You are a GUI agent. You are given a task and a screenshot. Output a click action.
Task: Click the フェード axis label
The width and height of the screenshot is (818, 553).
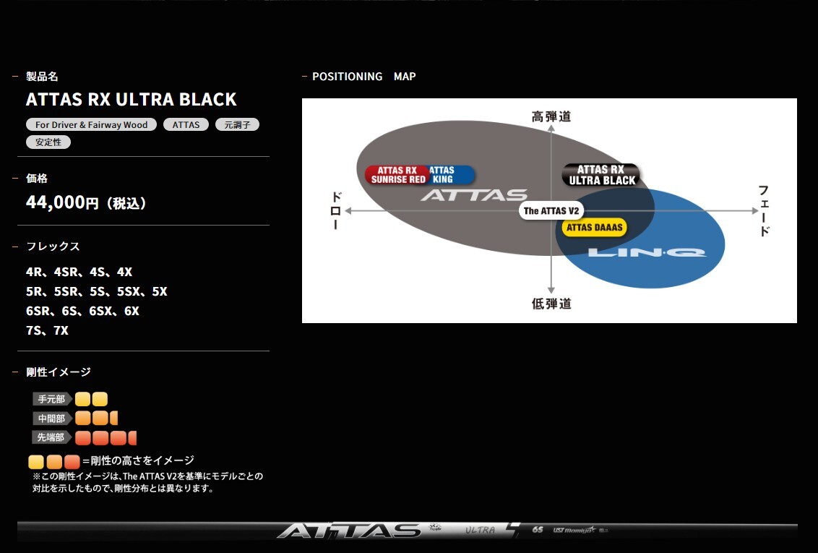(x=764, y=211)
